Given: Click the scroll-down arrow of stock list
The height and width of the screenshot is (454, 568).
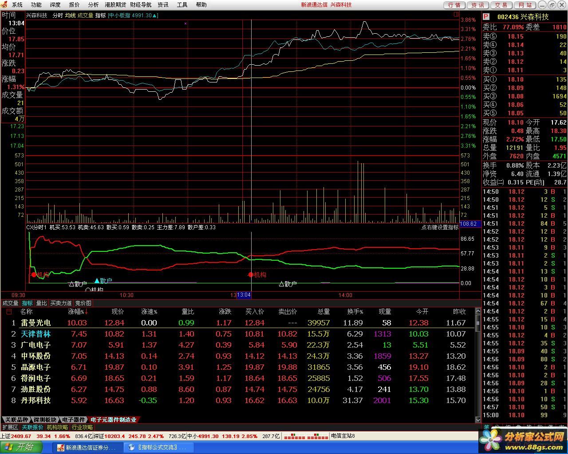Looking at the screenshot, I should point(478,419).
